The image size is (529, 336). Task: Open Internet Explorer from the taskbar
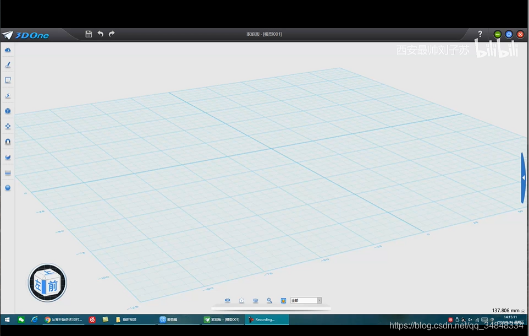click(35, 319)
